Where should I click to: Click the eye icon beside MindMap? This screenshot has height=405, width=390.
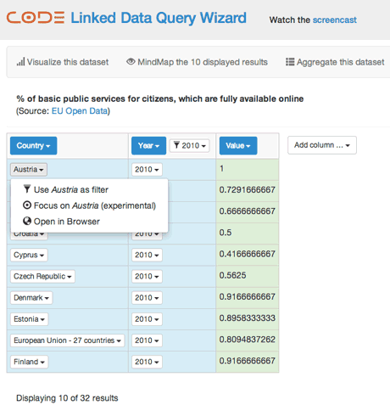tap(131, 61)
